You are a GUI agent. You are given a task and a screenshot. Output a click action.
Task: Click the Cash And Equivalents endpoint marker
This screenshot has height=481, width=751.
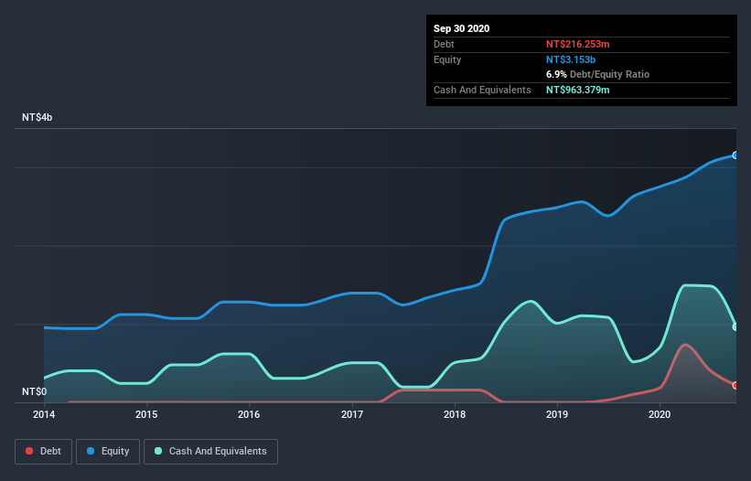click(735, 326)
